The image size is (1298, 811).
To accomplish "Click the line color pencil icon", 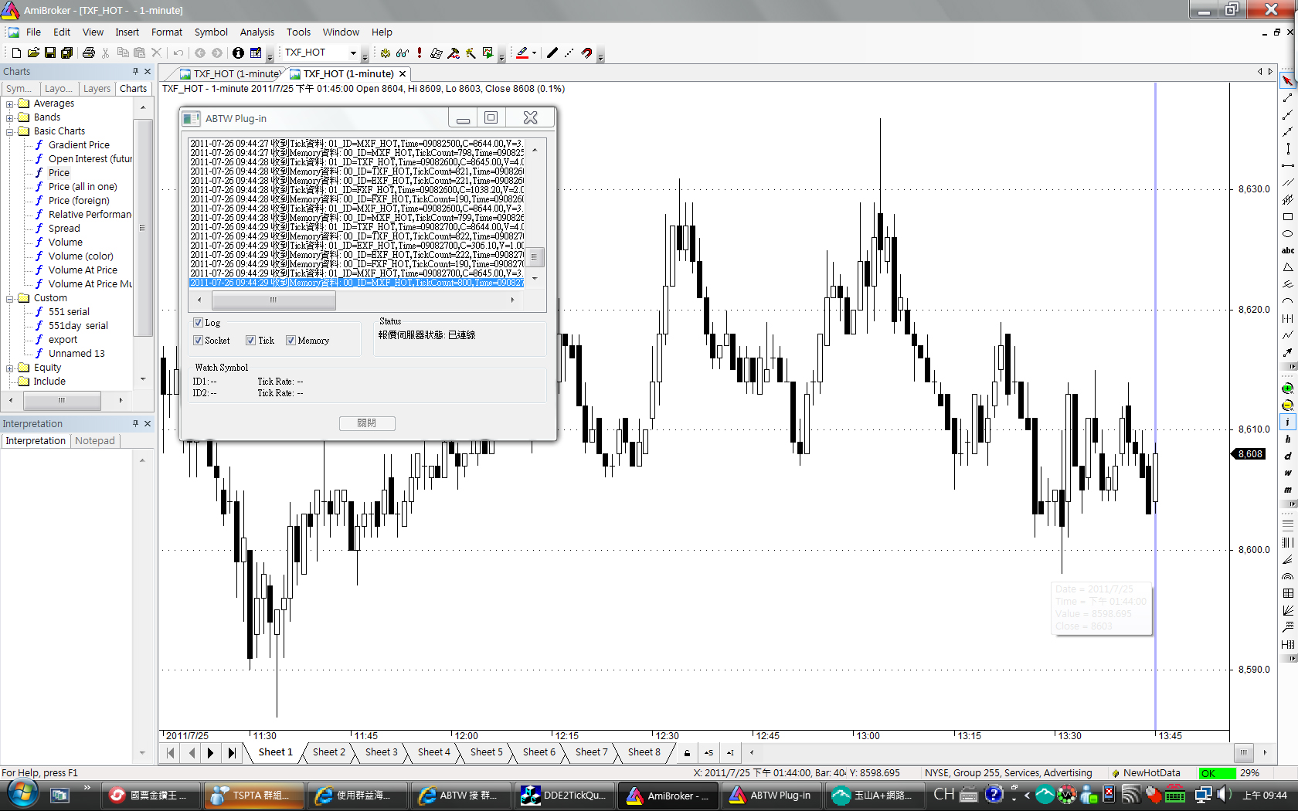I will 522,53.
